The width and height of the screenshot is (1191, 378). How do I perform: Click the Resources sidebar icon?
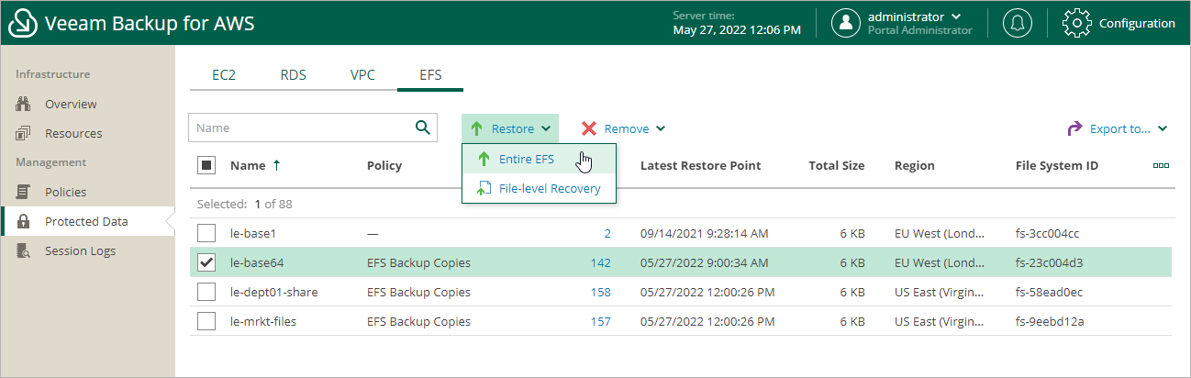point(24,133)
